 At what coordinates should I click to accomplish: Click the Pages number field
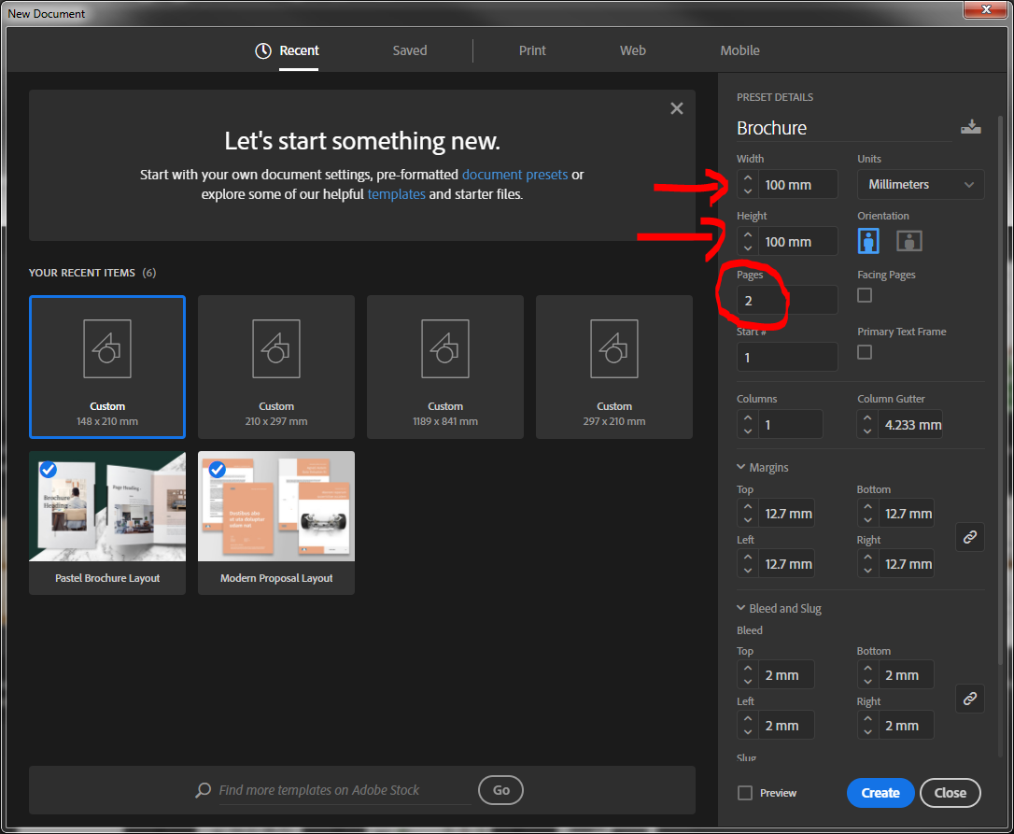tap(787, 300)
